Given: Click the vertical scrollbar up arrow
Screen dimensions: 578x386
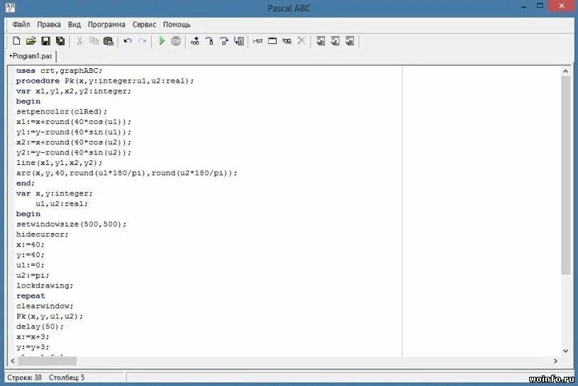Looking at the screenshot, I should pyautogui.click(x=565, y=71).
